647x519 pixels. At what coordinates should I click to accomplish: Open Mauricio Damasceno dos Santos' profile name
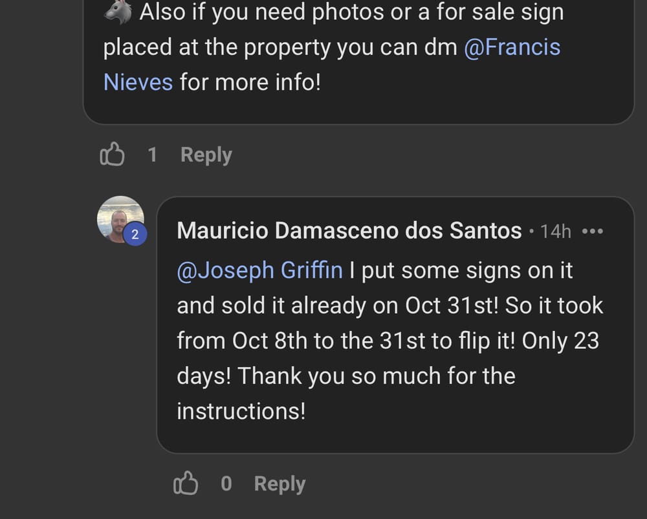point(349,231)
